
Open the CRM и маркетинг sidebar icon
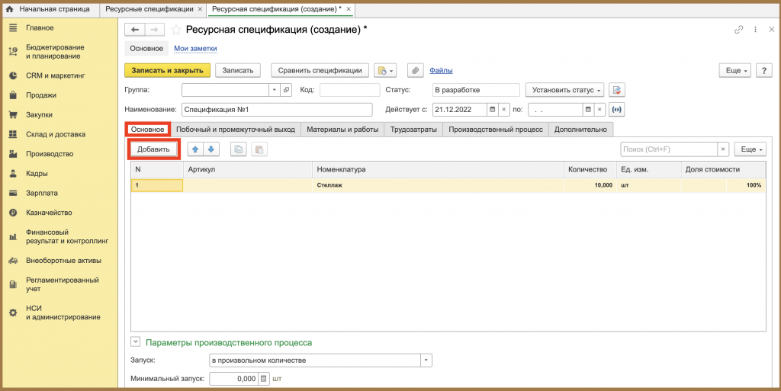click(14, 75)
